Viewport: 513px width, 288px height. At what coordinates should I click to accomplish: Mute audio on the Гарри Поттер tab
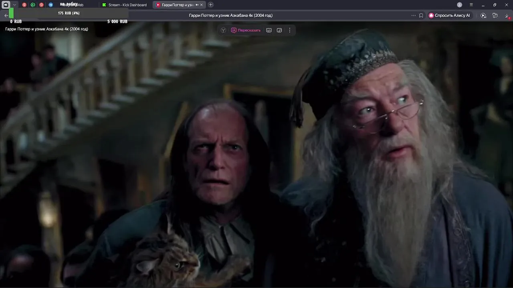click(x=197, y=5)
